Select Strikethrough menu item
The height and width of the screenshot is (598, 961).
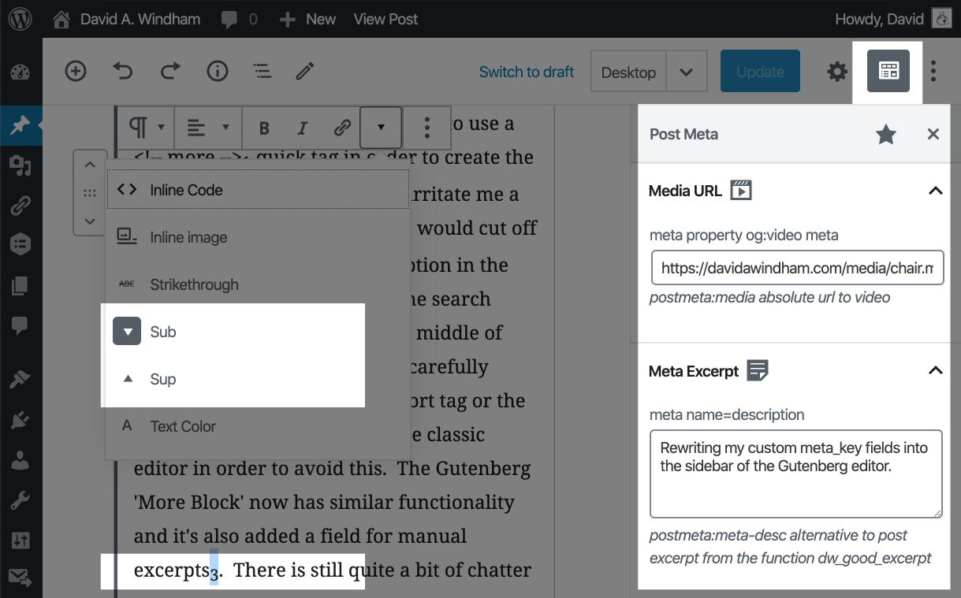(x=258, y=284)
